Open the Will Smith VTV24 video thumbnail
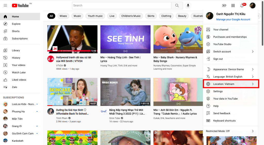The height and width of the screenshot is (145, 264). (72, 39)
